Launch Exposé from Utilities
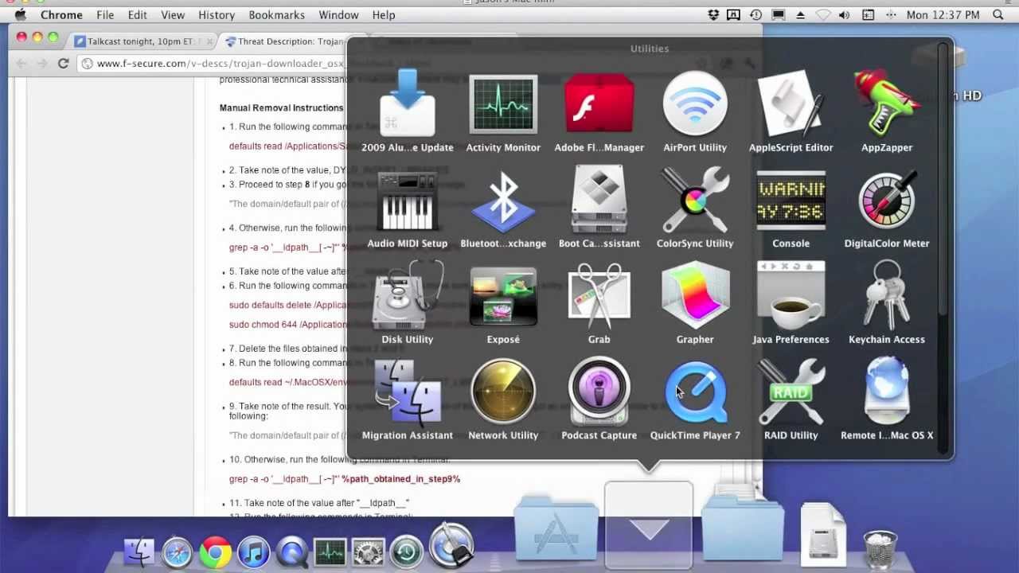The height and width of the screenshot is (573, 1019). pyautogui.click(x=503, y=302)
